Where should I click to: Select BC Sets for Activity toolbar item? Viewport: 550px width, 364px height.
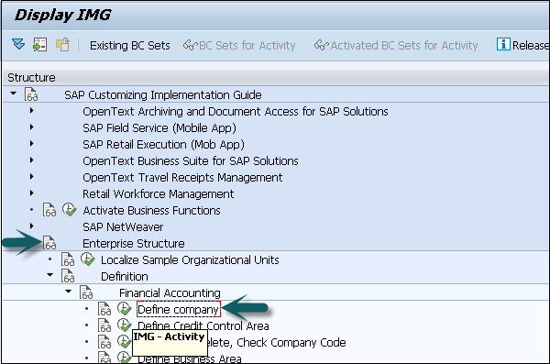coord(239,45)
